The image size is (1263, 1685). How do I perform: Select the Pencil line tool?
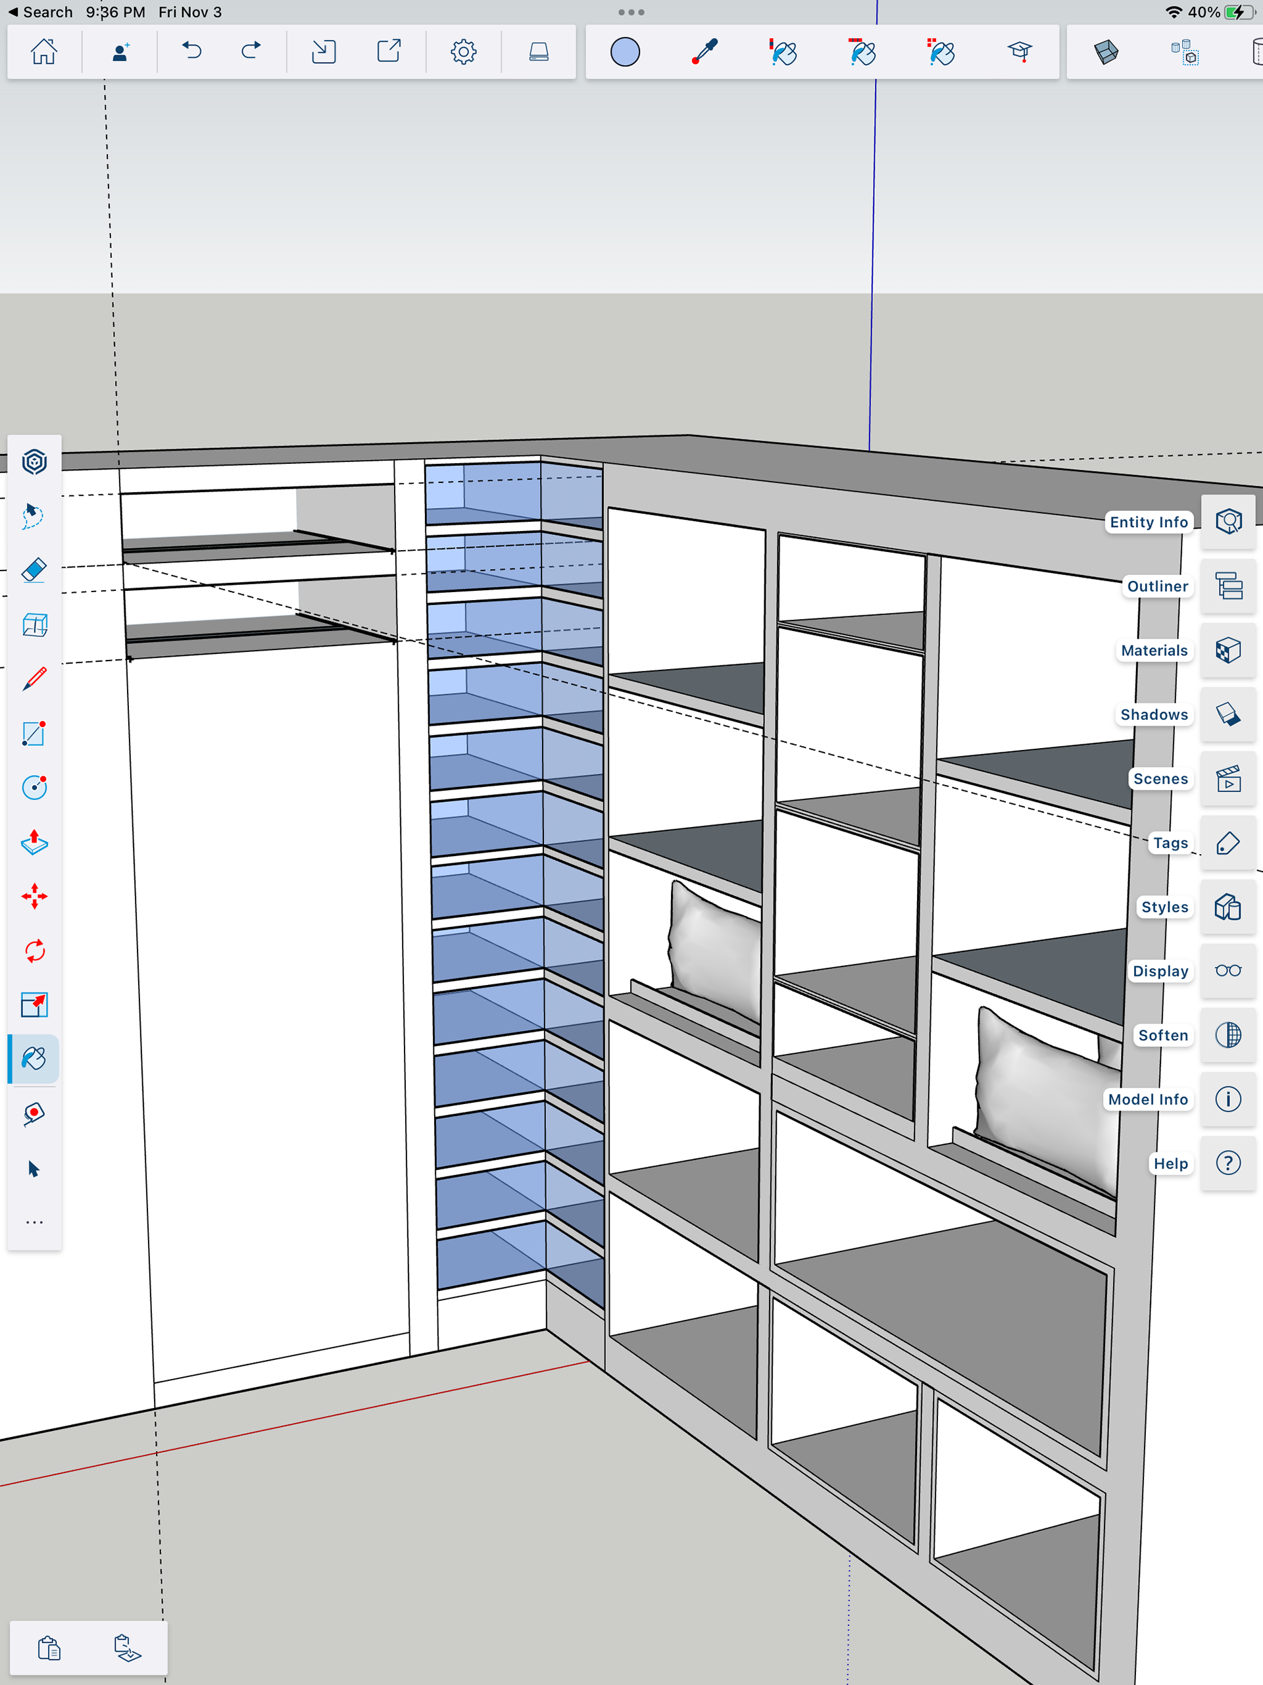(x=34, y=679)
